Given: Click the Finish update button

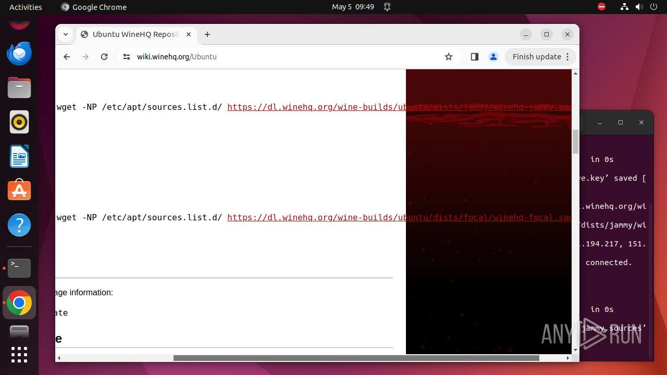Looking at the screenshot, I should (x=540, y=57).
